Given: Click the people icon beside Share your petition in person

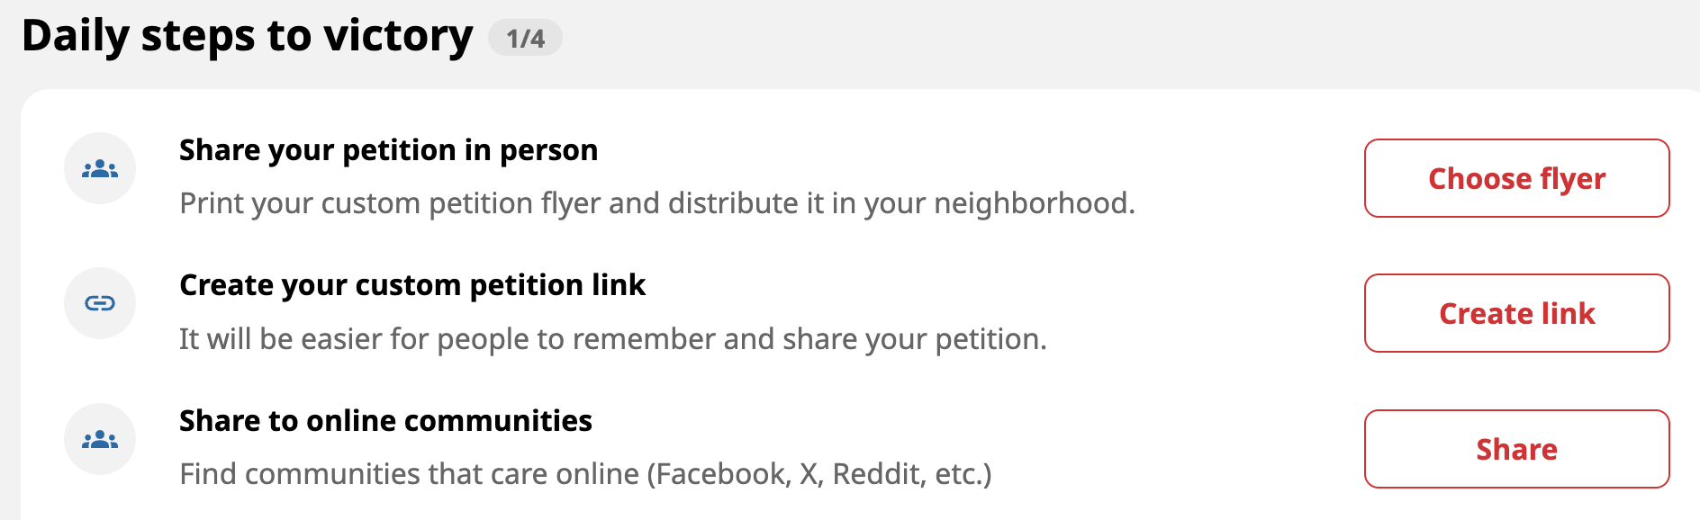Looking at the screenshot, I should tap(100, 168).
